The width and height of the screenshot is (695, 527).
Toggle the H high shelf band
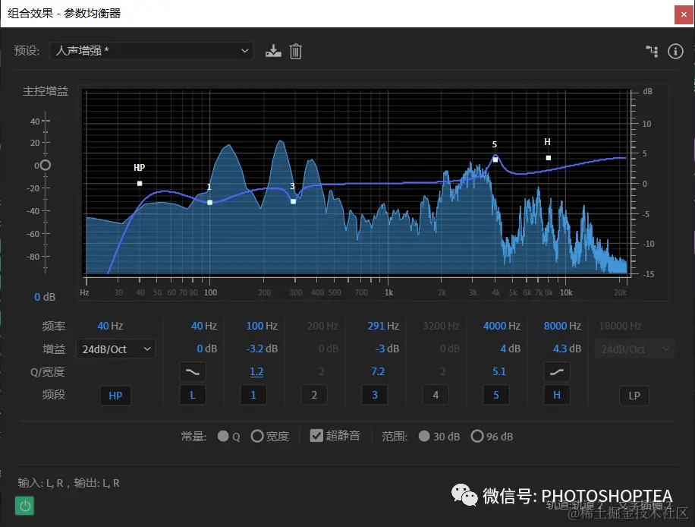coord(557,395)
